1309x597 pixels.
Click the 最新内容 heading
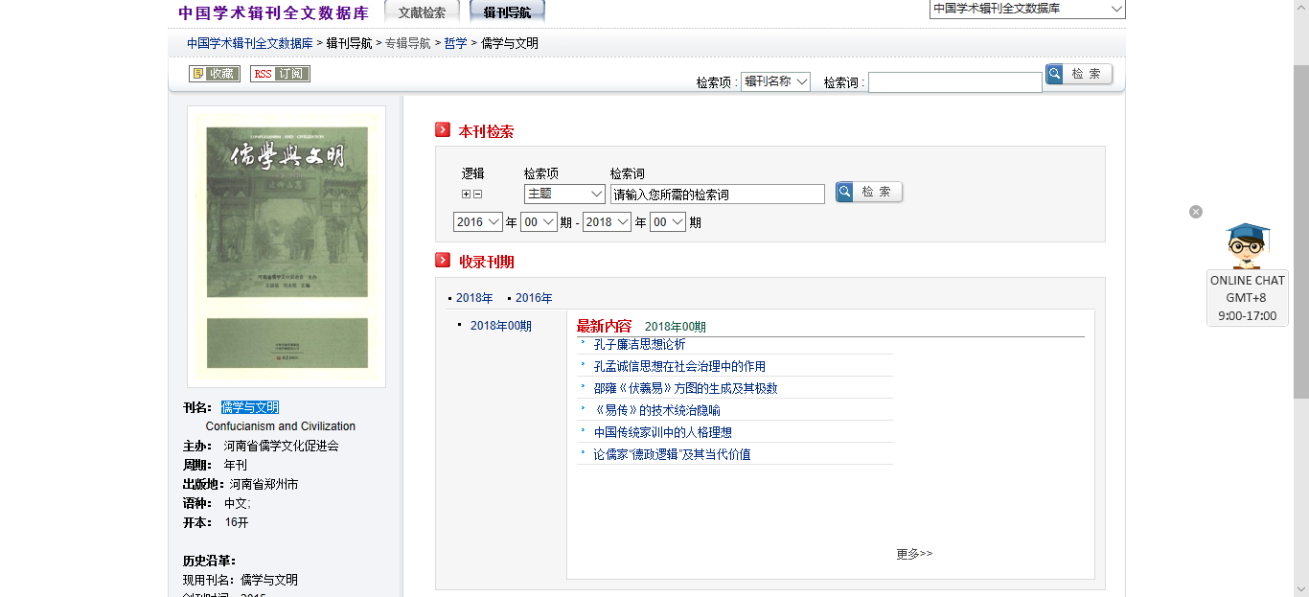[604, 326]
